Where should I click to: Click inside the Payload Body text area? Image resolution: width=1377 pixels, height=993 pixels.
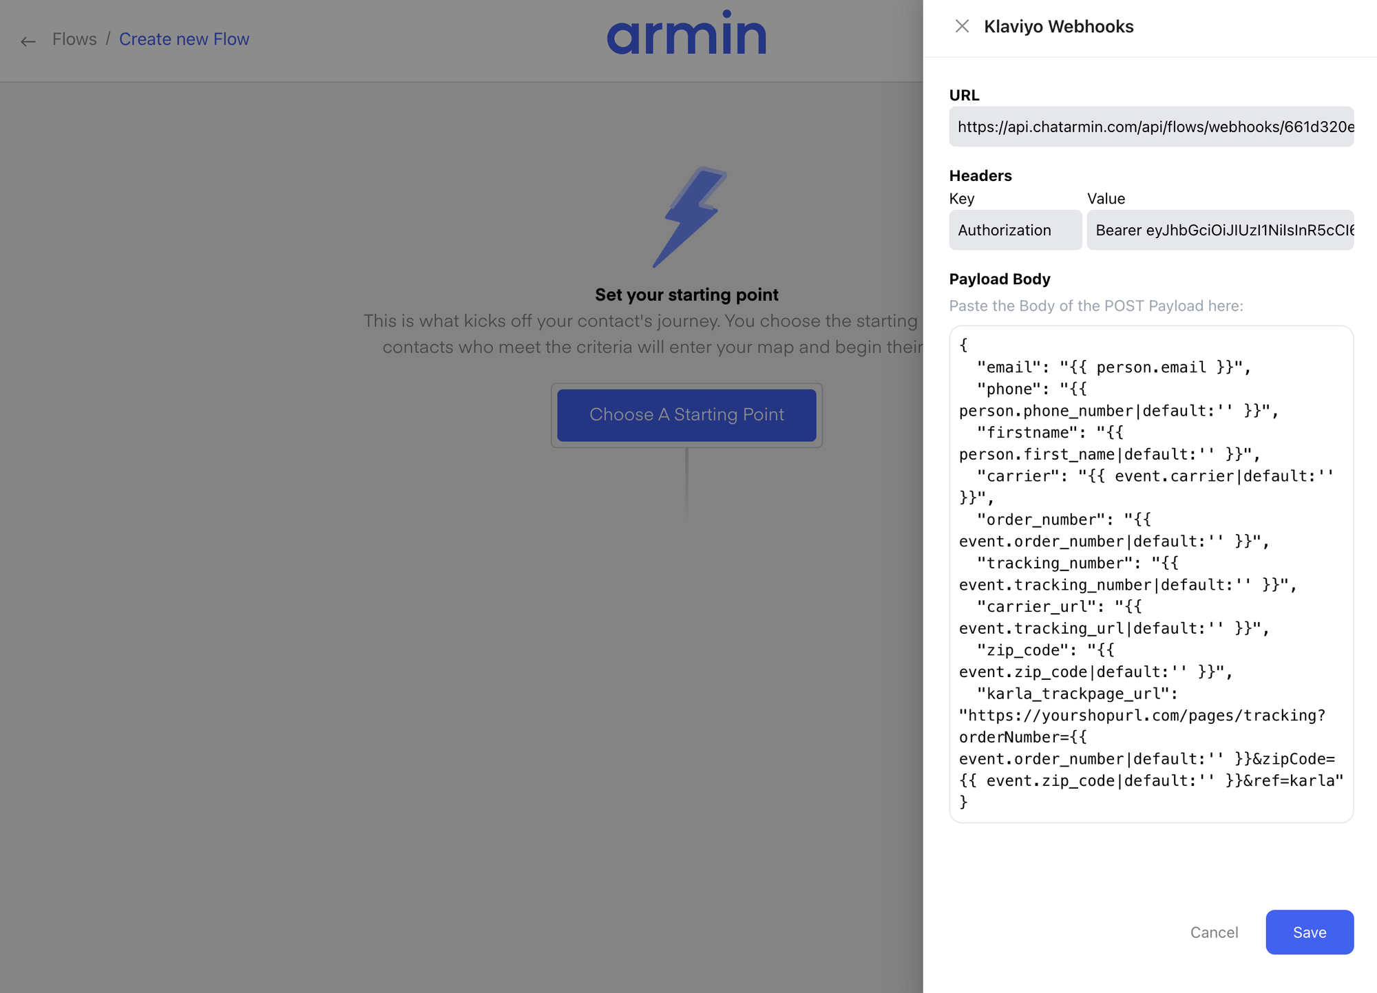1150,573
